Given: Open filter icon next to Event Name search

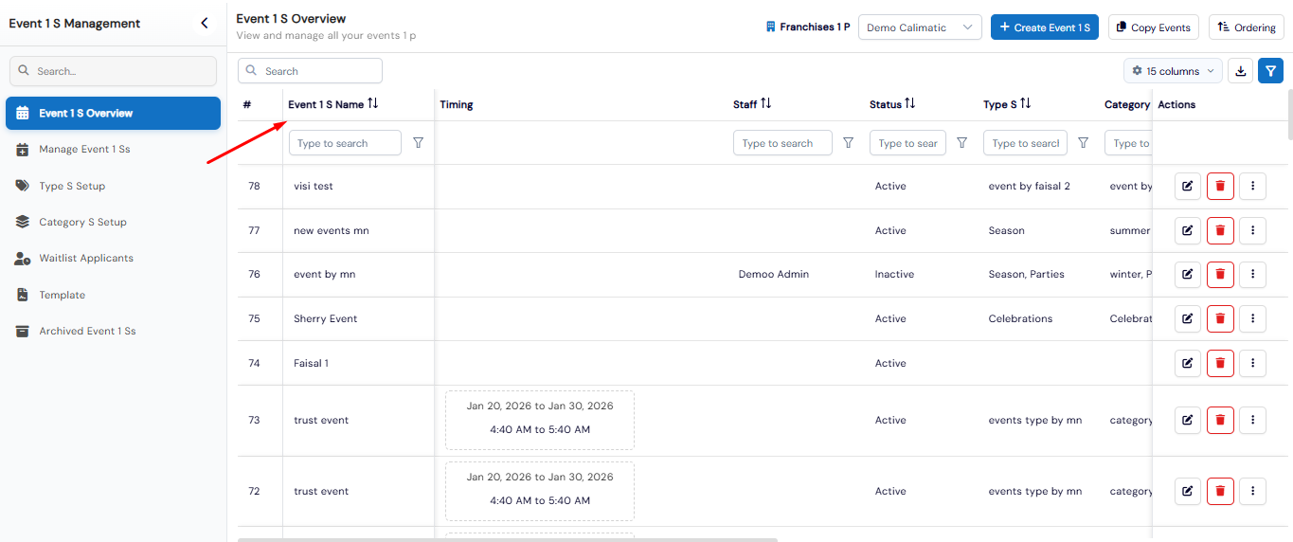Looking at the screenshot, I should pyautogui.click(x=418, y=143).
